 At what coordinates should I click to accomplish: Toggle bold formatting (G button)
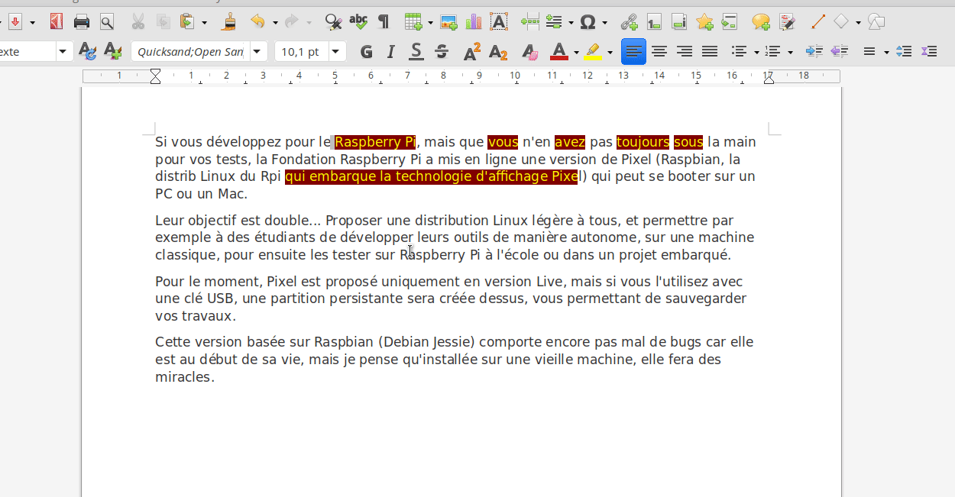pyautogui.click(x=367, y=52)
